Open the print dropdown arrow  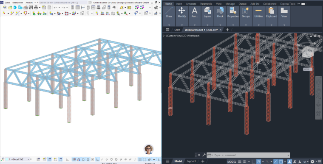point(40,8)
